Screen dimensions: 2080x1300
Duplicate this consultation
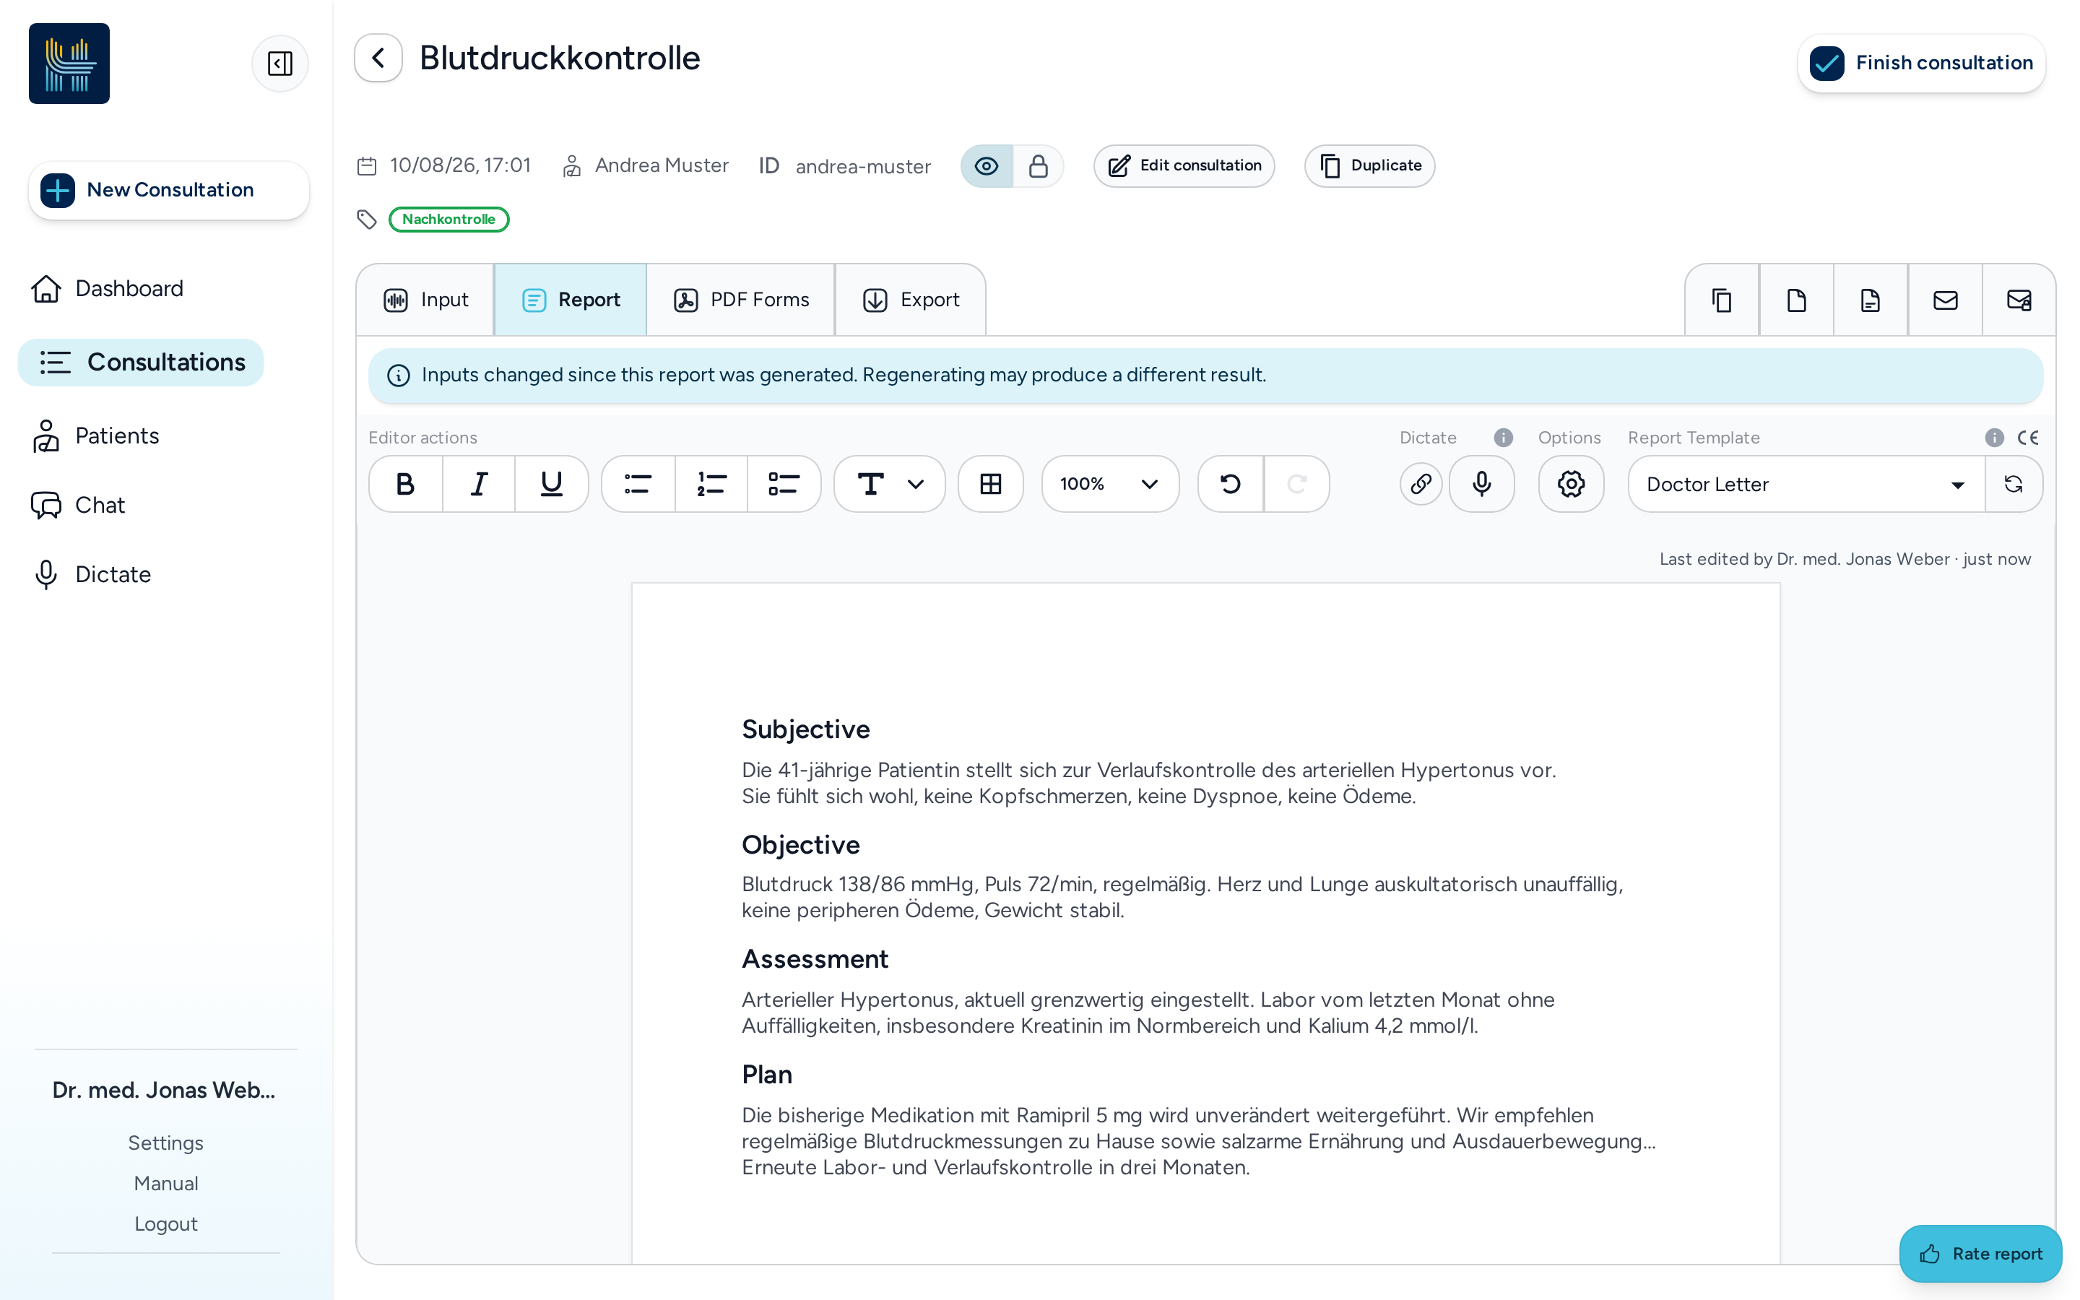click(1370, 166)
